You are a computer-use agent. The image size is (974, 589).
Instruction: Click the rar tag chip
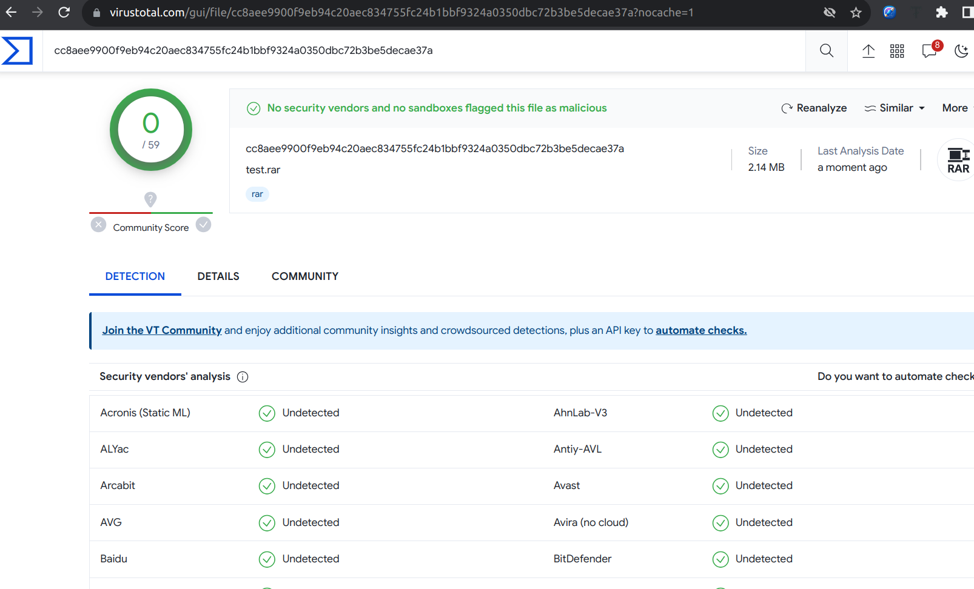(x=257, y=194)
